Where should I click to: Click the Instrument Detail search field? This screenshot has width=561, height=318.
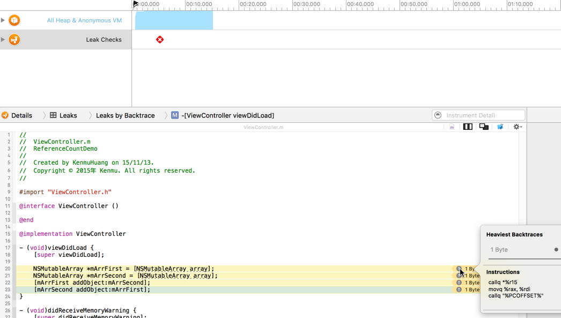click(x=484, y=115)
